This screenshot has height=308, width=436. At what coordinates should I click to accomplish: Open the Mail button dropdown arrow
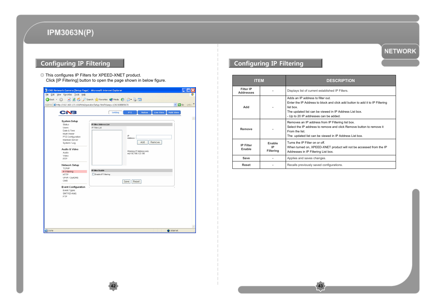point(131,99)
